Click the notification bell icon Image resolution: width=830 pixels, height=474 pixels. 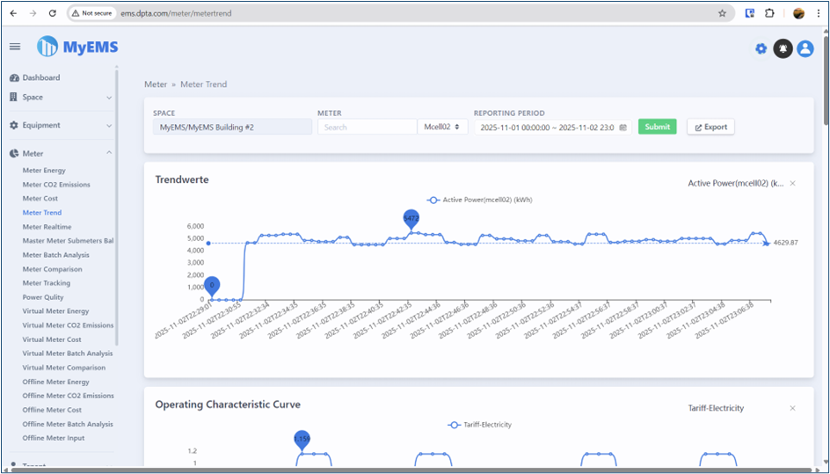(x=783, y=49)
